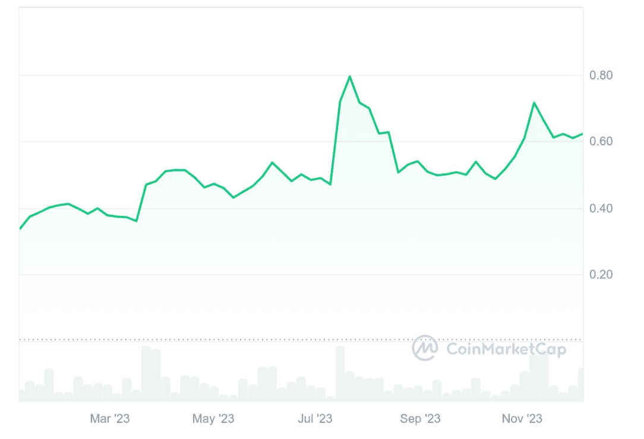This screenshot has height=439, width=644.
Task: Click the tall volume bar above Jul '23
Action: (x=340, y=374)
